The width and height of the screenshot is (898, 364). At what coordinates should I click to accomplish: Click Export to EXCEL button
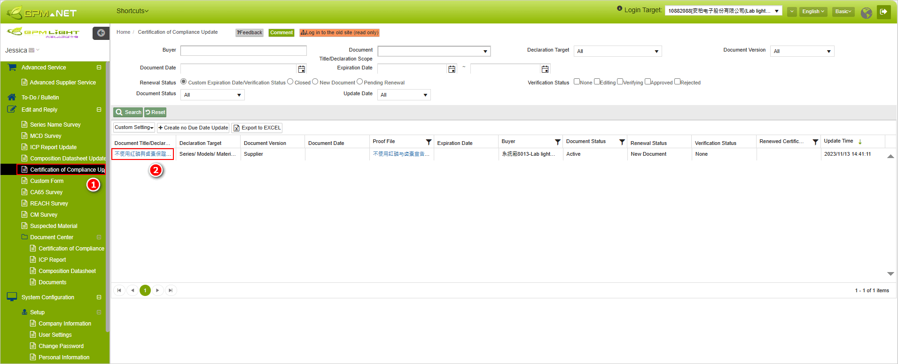click(x=257, y=128)
